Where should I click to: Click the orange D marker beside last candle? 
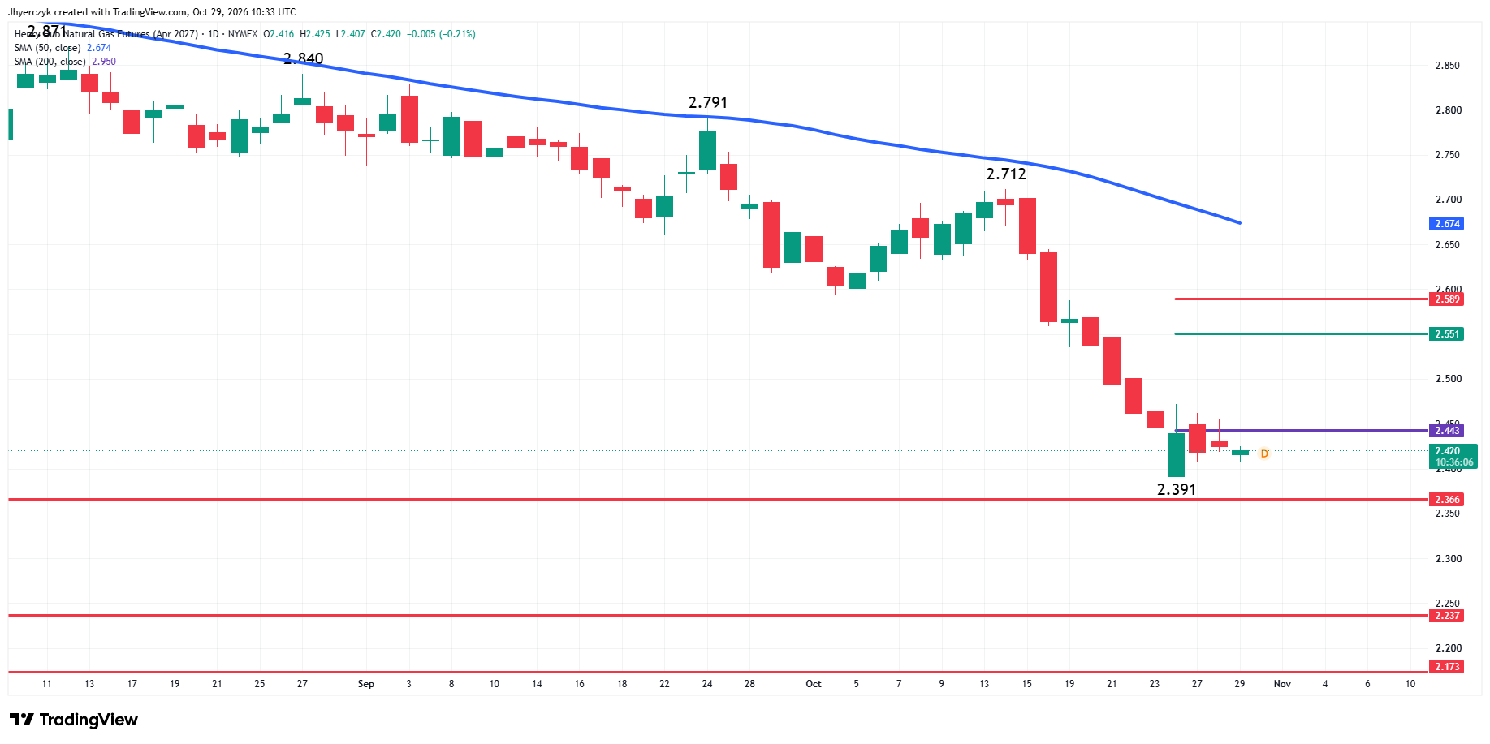coord(1264,454)
